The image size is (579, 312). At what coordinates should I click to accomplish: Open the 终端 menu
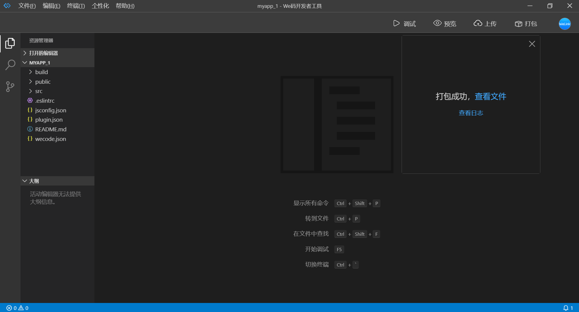[x=75, y=6]
